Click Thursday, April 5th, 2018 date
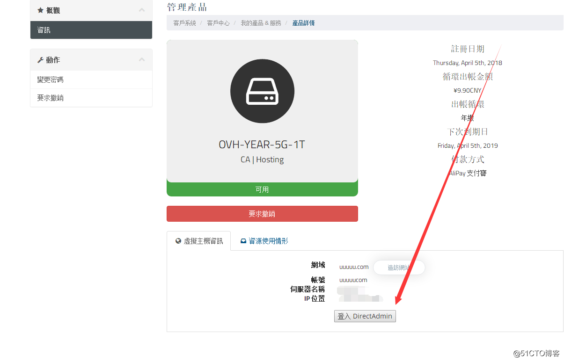Image resolution: width=564 pixels, height=362 pixels. click(x=468, y=63)
